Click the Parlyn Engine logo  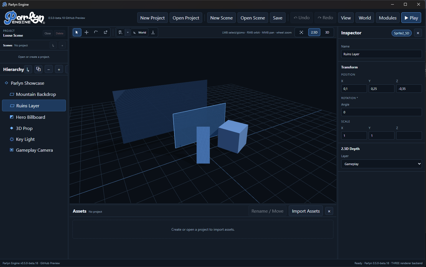(24, 18)
